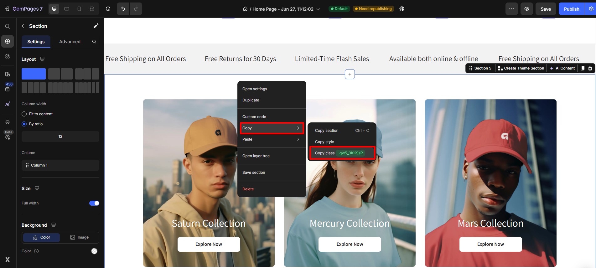
Task: Select the desktop device view icon
Action: [x=54, y=9]
